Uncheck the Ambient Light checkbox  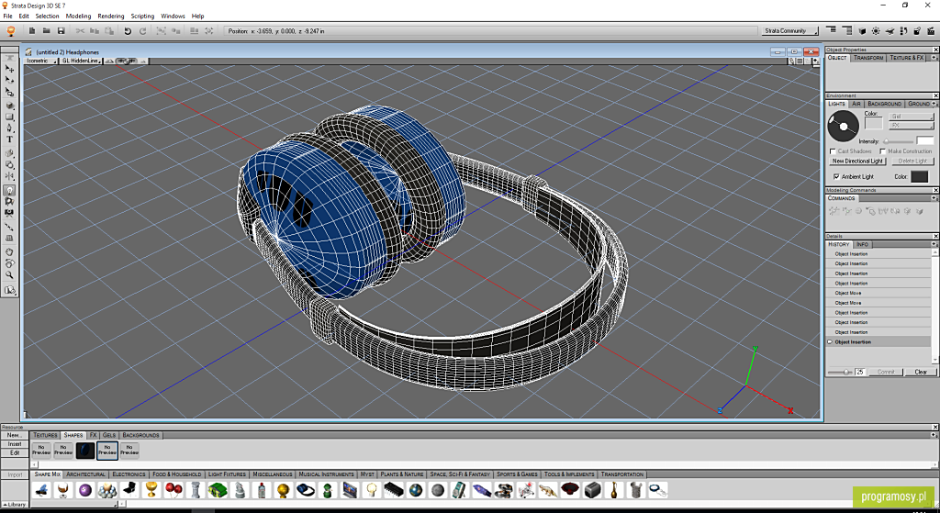point(836,177)
